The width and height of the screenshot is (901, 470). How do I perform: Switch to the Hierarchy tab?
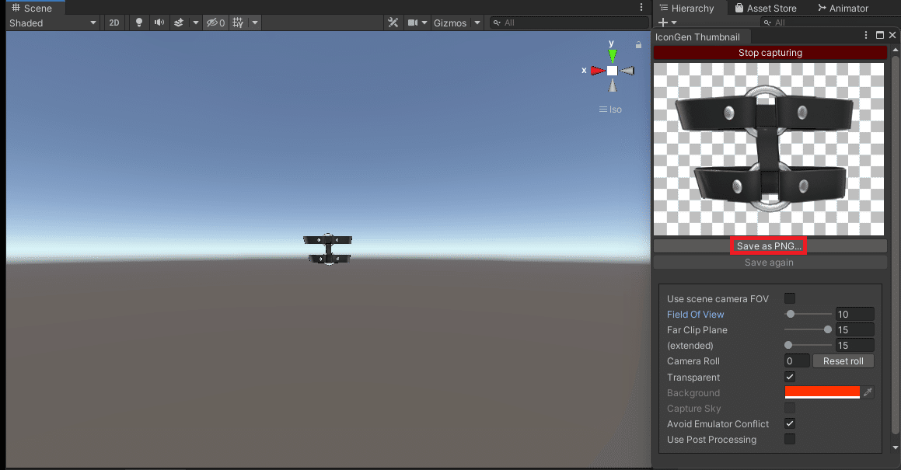pos(686,8)
